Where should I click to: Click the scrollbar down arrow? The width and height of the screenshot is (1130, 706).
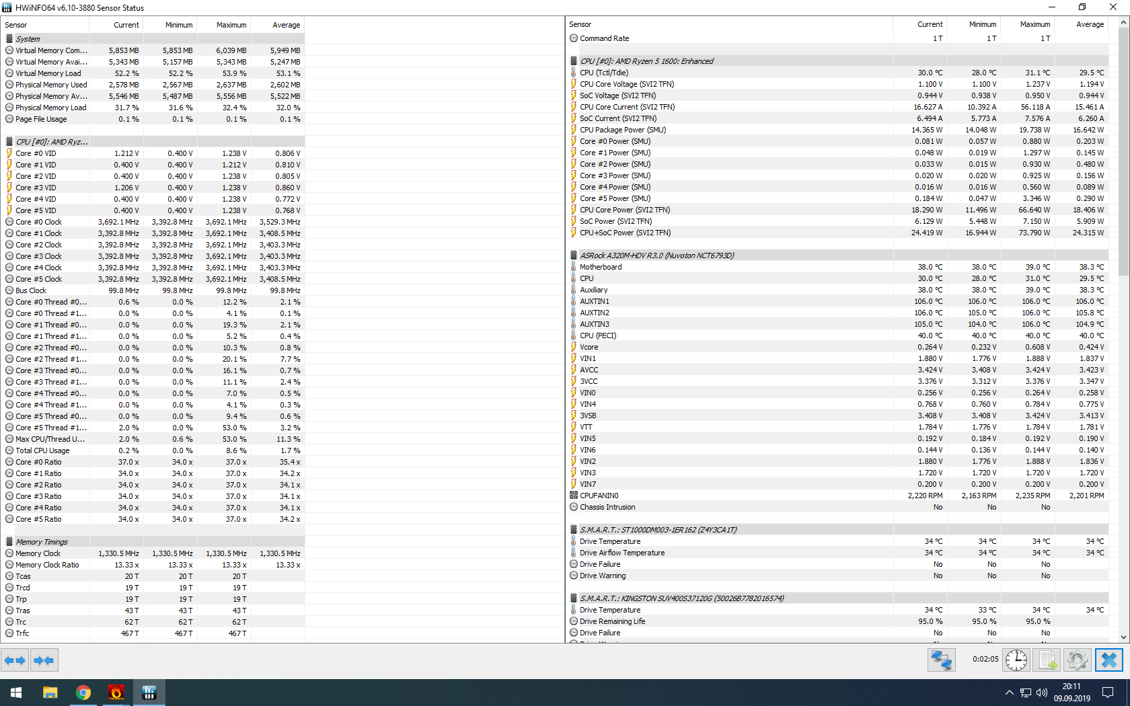click(1123, 637)
